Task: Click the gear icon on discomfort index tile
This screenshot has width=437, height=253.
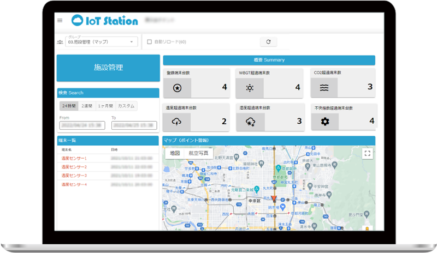Action: pos(324,122)
